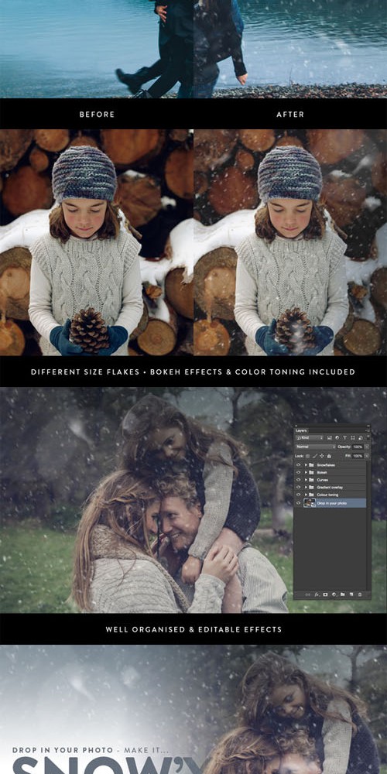Hide the Gradient overlay group
Viewport: 387px width, 774px height.
(298, 487)
